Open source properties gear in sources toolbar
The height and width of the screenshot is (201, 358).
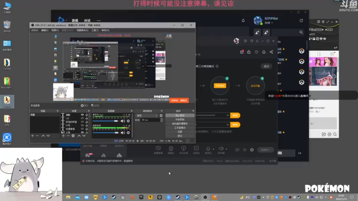(x=73, y=136)
